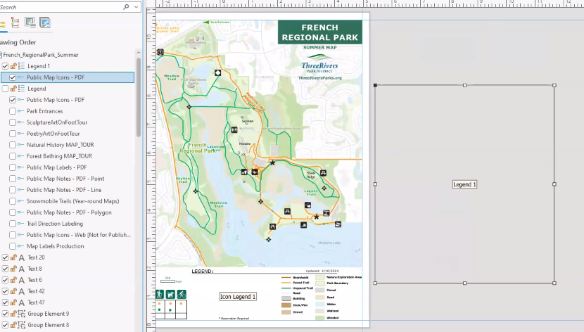This screenshot has height=332, width=584.
Task: Click the Icon Legend 1 placeholder label
Action: [x=238, y=297]
